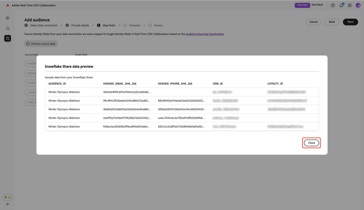Select phone hash starting ca4cc7b19c

click(x=182, y=118)
